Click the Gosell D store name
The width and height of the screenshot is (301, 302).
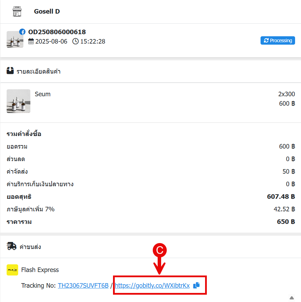click(47, 12)
